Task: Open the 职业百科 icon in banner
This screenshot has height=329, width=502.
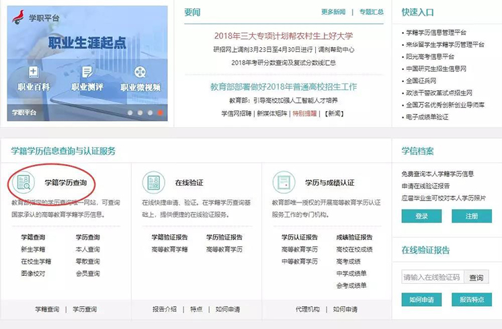Action: [34, 73]
